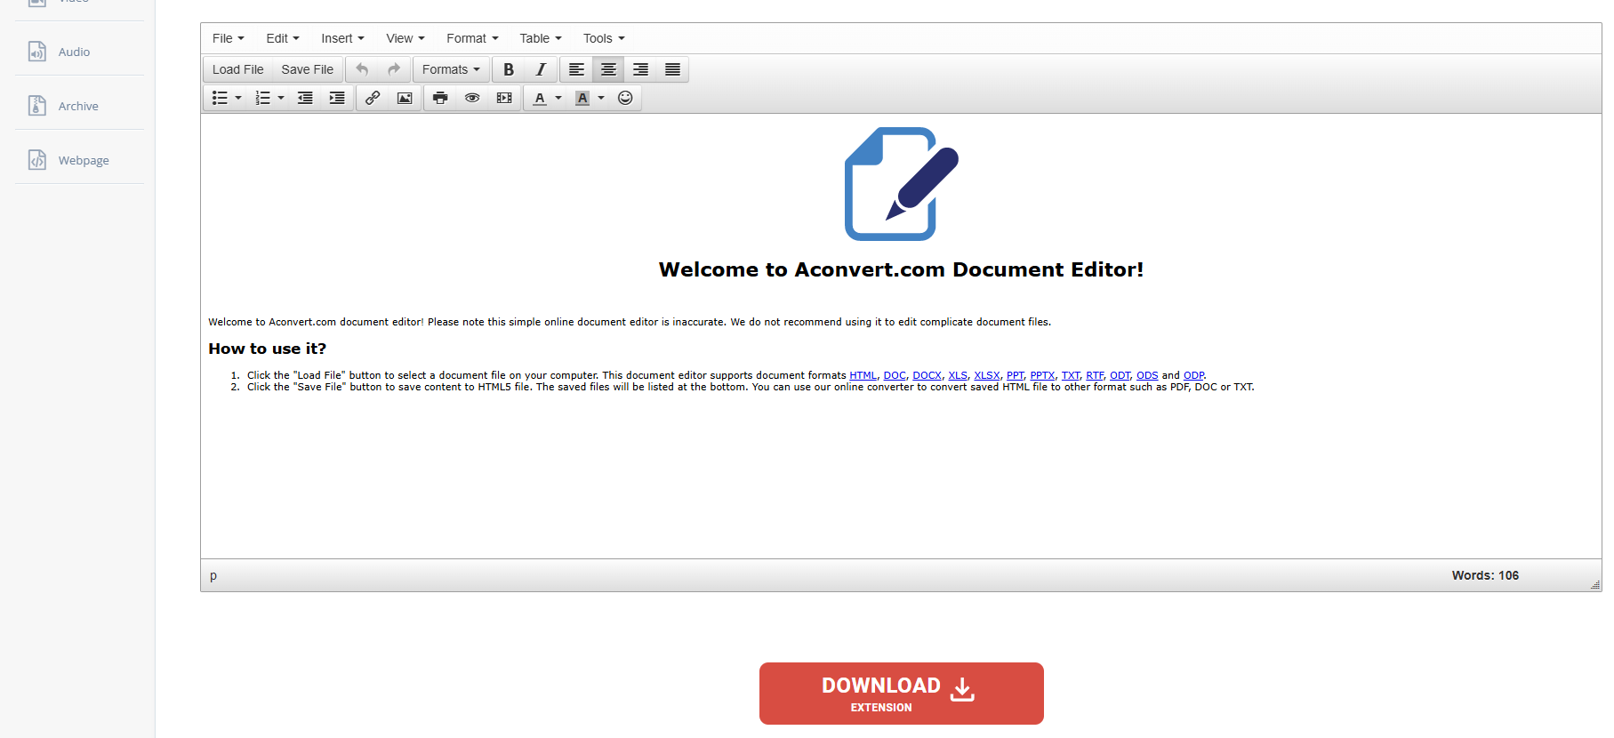Viewport: 1614px width, 738px height.
Task: Expand the Formats dropdown
Action: [451, 69]
